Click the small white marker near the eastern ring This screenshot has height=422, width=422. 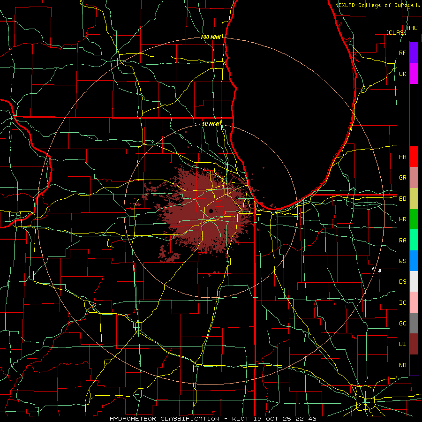click(x=379, y=271)
